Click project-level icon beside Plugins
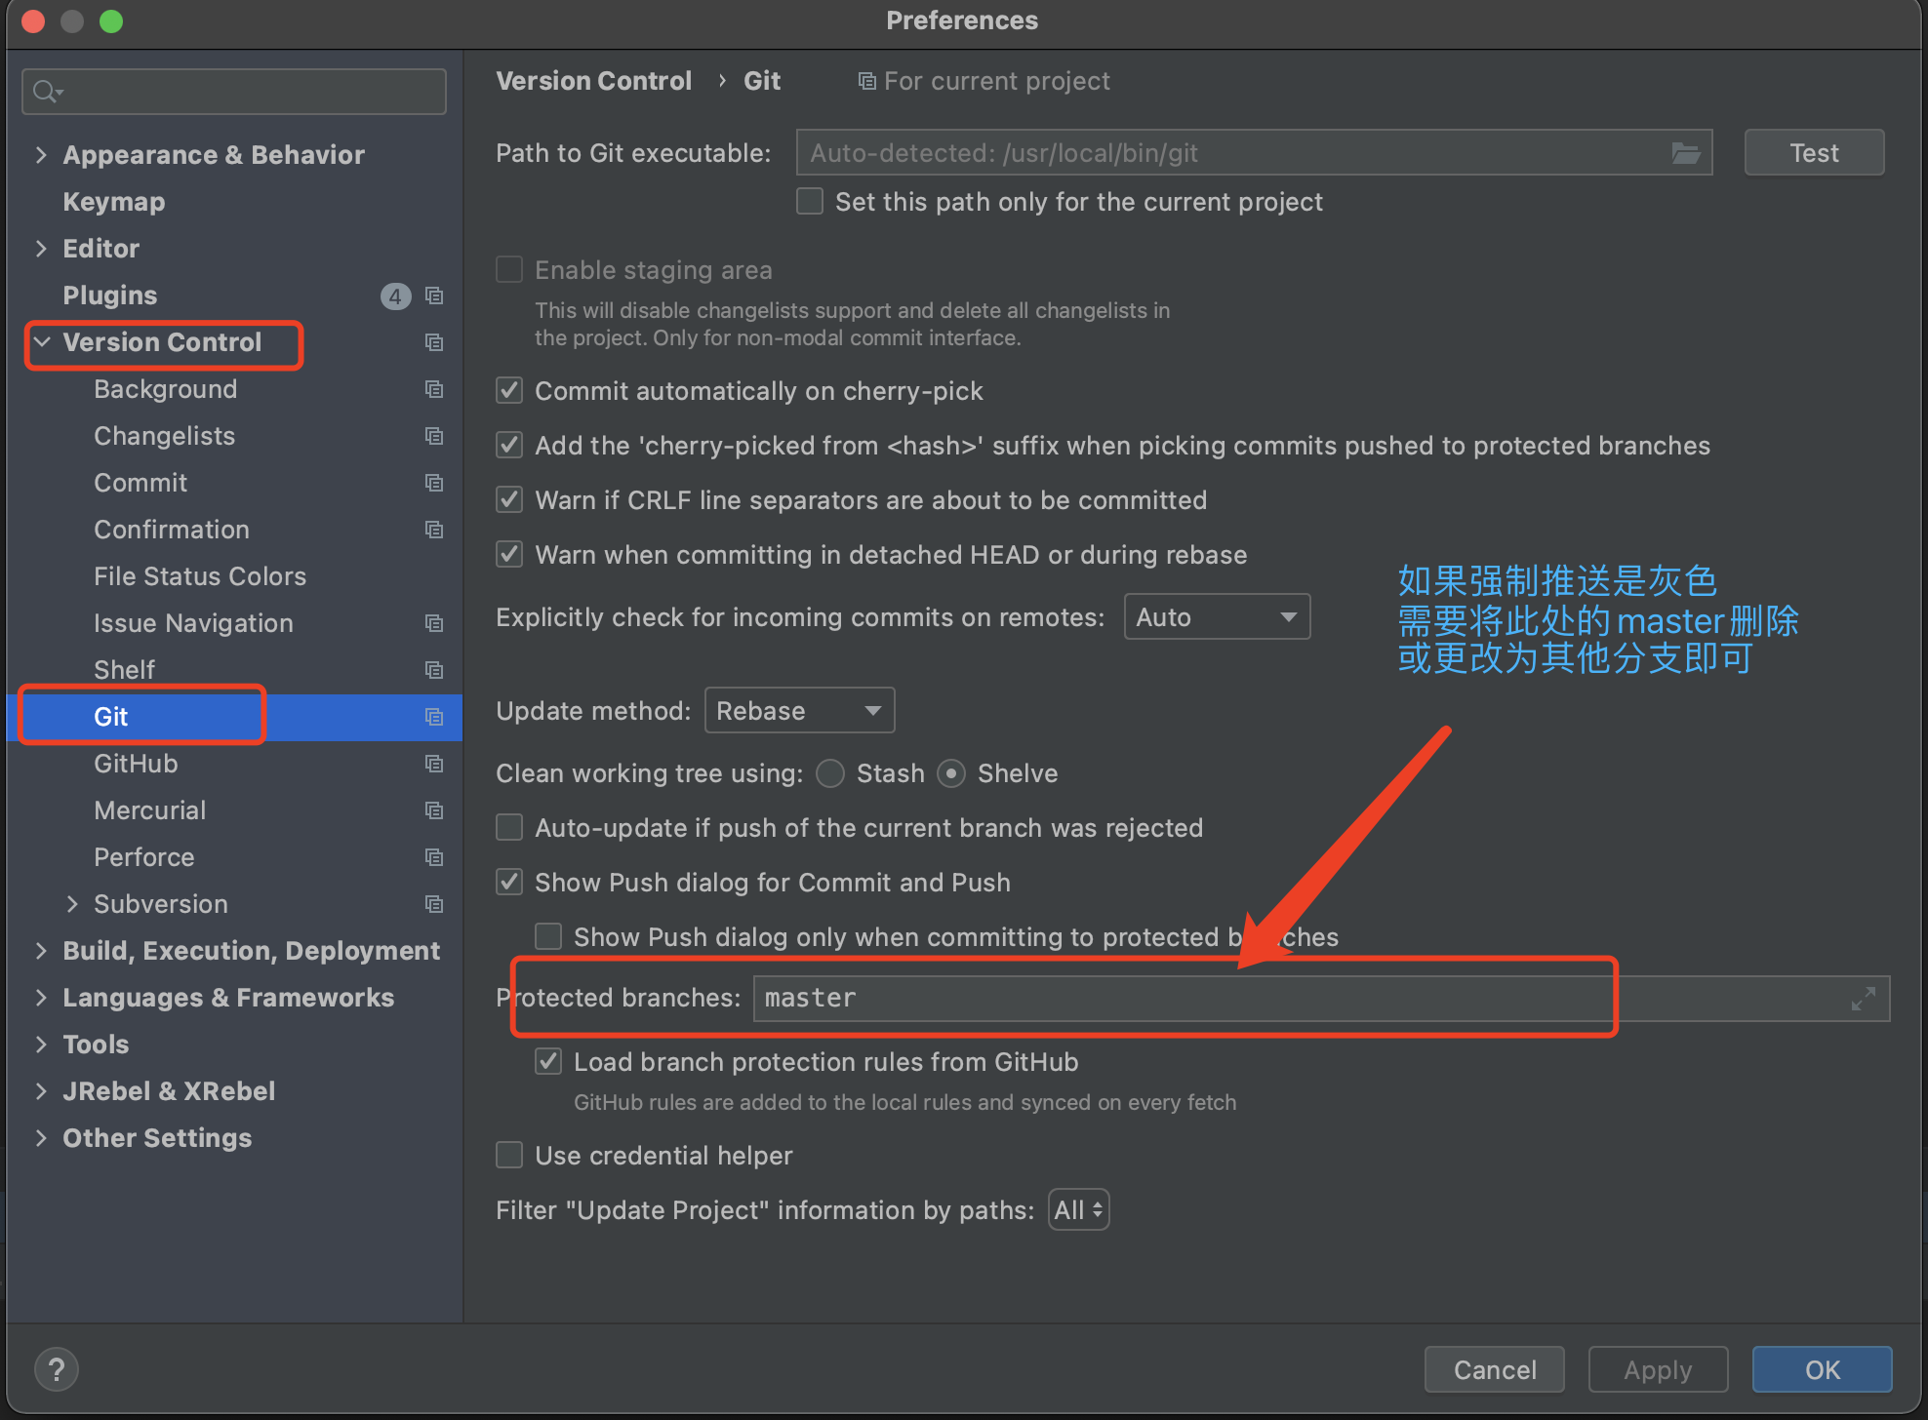Screen dimensions: 1928x1420 click(434, 296)
